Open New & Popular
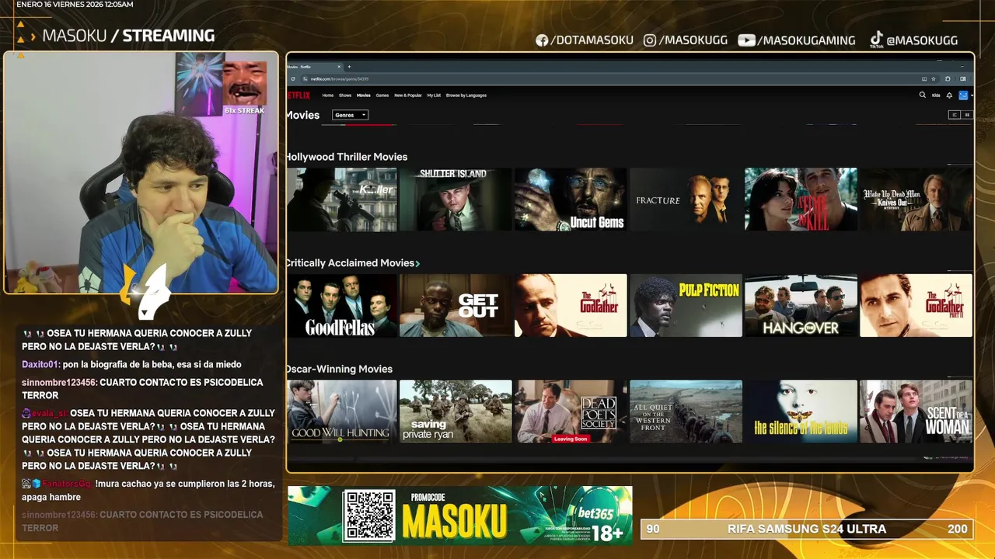The height and width of the screenshot is (559, 995). coord(408,95)
